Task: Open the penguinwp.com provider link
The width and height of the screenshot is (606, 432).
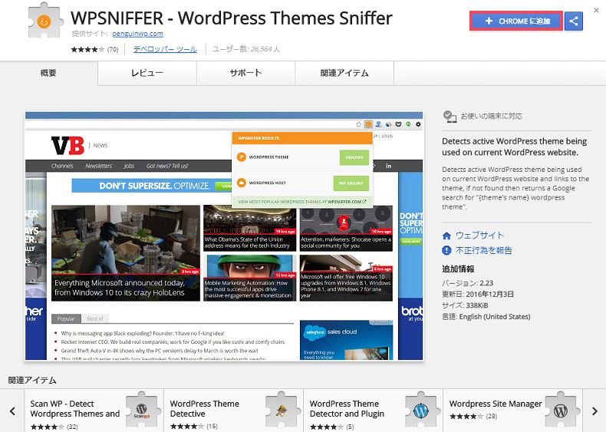Action: 137,34
